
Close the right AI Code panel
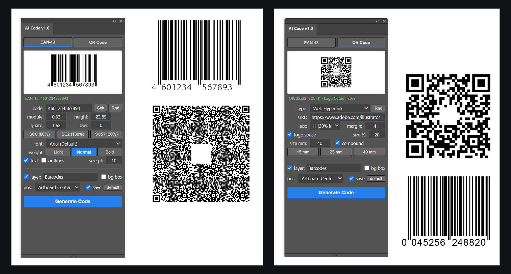click(x=384, y=21)
